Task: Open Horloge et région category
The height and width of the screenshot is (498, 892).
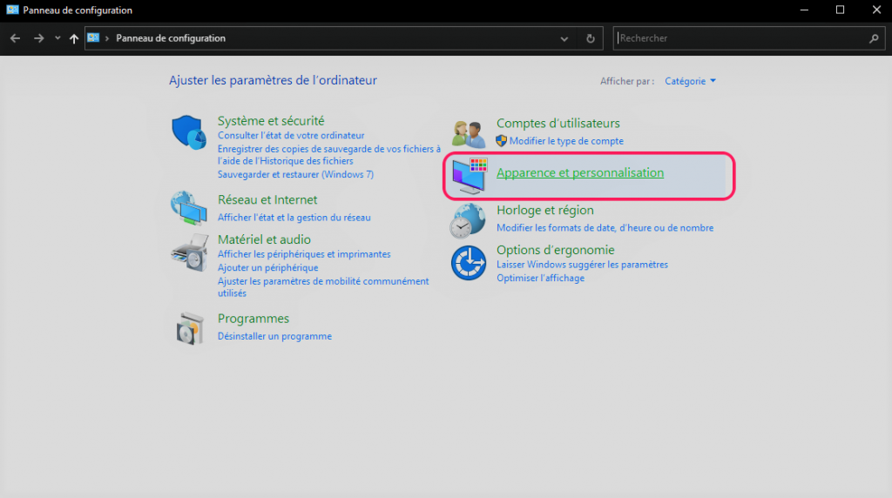Action: point(545,210)
